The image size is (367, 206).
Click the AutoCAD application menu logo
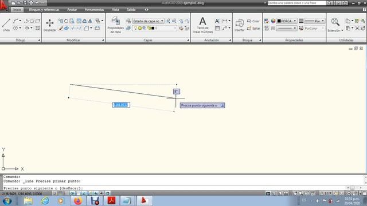click(x=3, y=5)
